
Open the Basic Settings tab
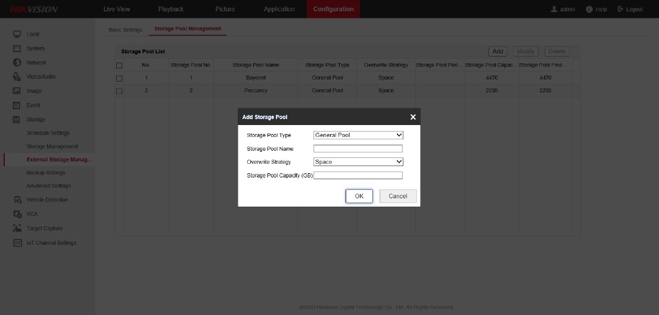coord(125,29)
